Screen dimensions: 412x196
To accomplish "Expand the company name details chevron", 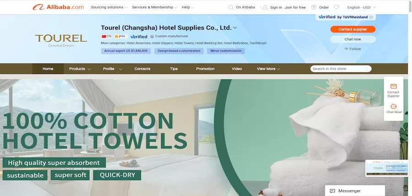I will tap(235, 27).
